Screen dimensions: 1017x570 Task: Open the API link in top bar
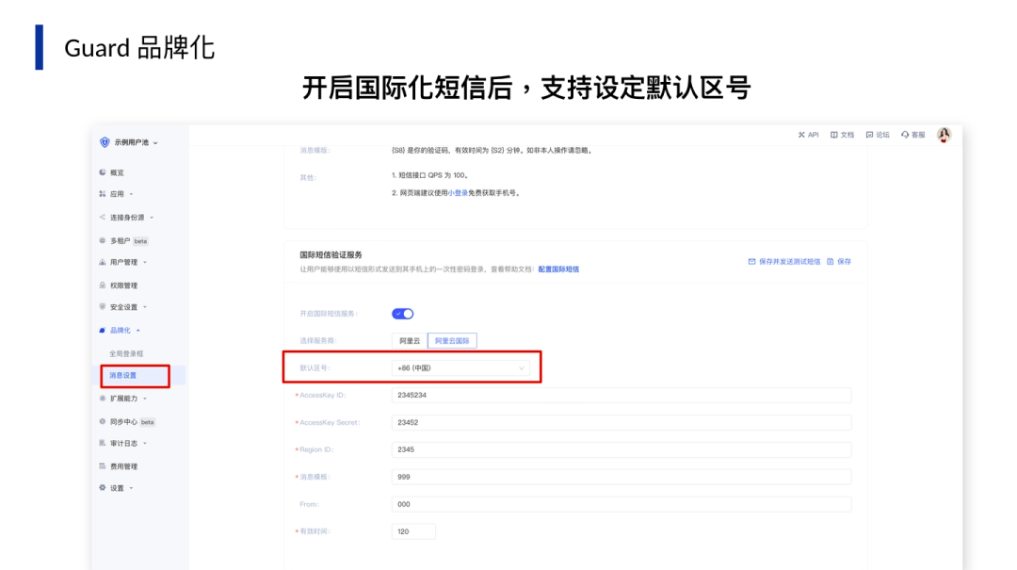[x=808, y=135]
